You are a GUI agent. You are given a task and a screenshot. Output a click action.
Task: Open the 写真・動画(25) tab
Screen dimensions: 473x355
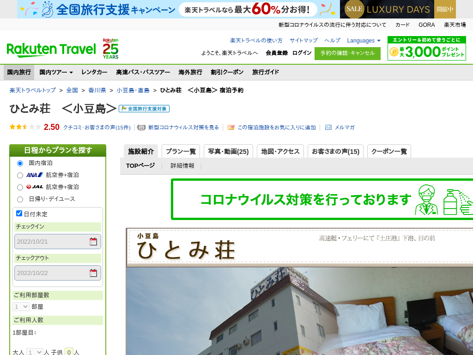pyautogui.click(x=228, y=151)
